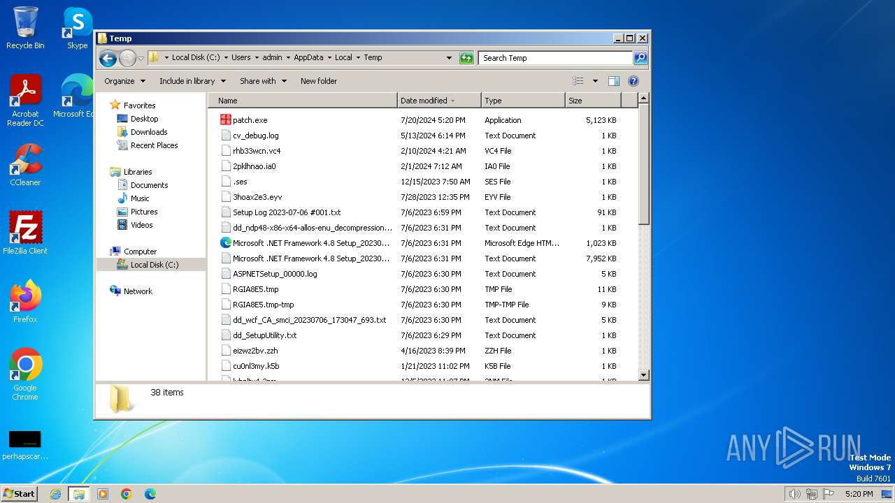
Task: Toggle the preview pane icon
Action: click(x=614, y=81)
